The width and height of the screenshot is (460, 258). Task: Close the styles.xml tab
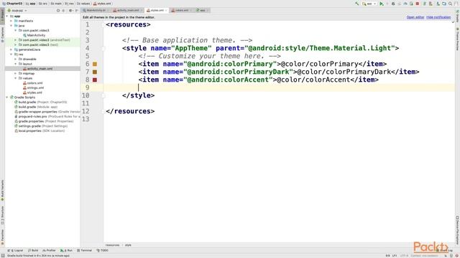coord(166,11)
